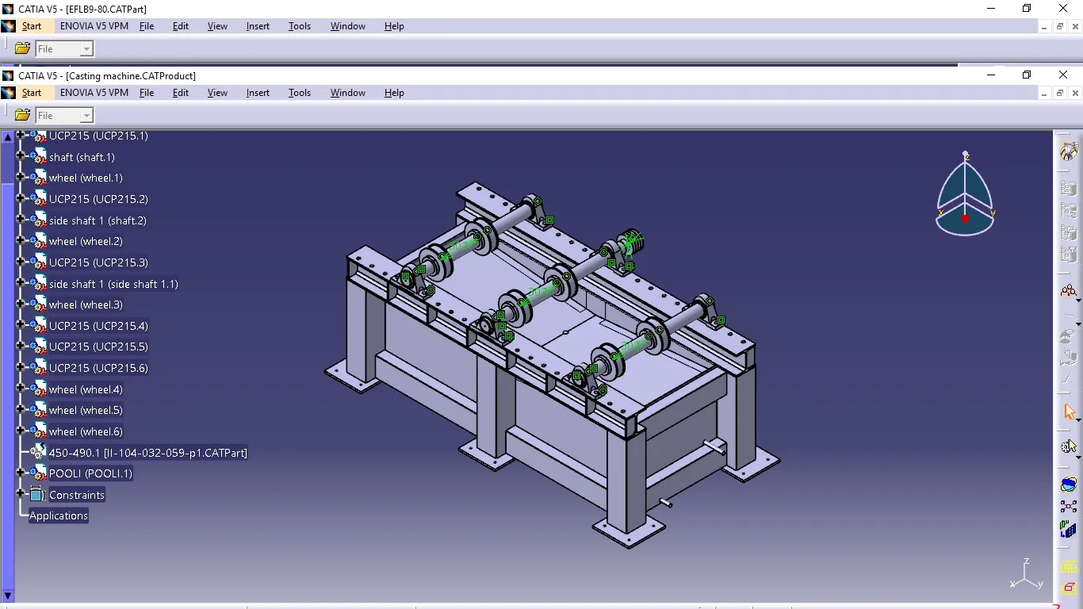Screen dimensions: 1083x609
Task: Click the connected-nodes icon in right toolbar
Action: coord(1069,507)
